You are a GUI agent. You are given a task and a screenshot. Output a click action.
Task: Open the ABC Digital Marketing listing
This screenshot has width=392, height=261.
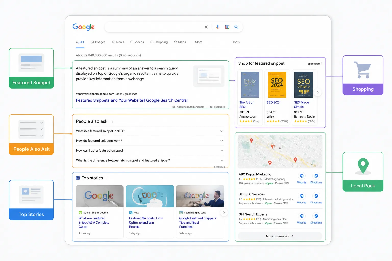(255, 174)
